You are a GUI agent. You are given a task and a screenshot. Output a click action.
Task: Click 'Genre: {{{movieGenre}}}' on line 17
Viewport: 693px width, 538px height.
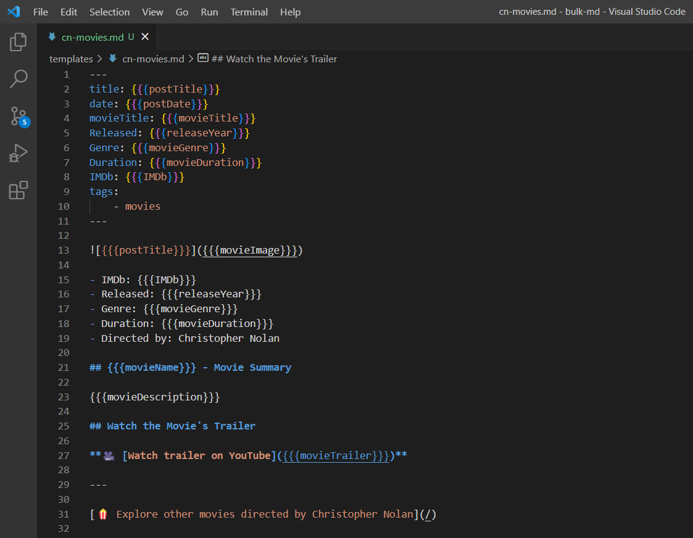[x=169, y=308]
